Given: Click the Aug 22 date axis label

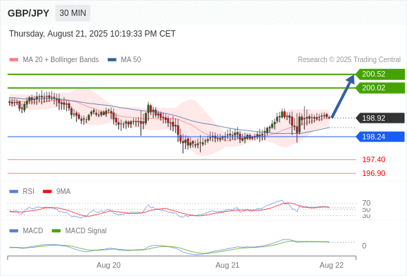Looking at the screenshot, I should point(332,265).
